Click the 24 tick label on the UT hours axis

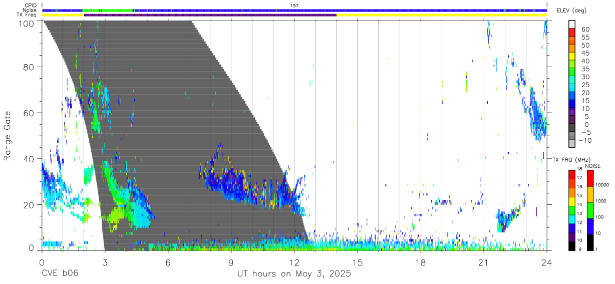pyautogui.click(x=546, y=262)
